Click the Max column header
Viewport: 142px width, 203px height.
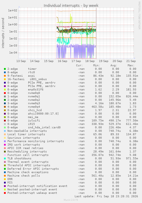coord(131,65)
